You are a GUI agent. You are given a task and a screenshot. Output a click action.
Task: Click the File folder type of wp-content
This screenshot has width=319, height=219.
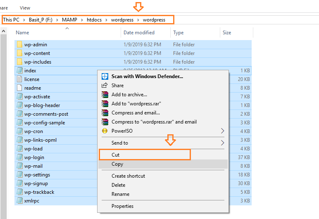coord(184,53)
